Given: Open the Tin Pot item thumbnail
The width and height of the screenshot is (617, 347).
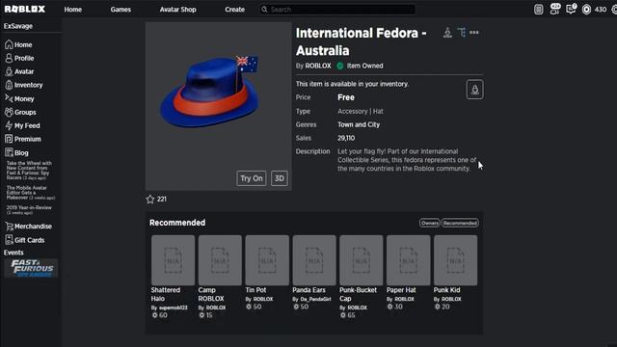Looking at the screenshot, I should point(267,260).
